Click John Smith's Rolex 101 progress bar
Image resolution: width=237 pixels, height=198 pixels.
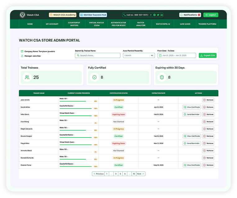pos(76,101)
